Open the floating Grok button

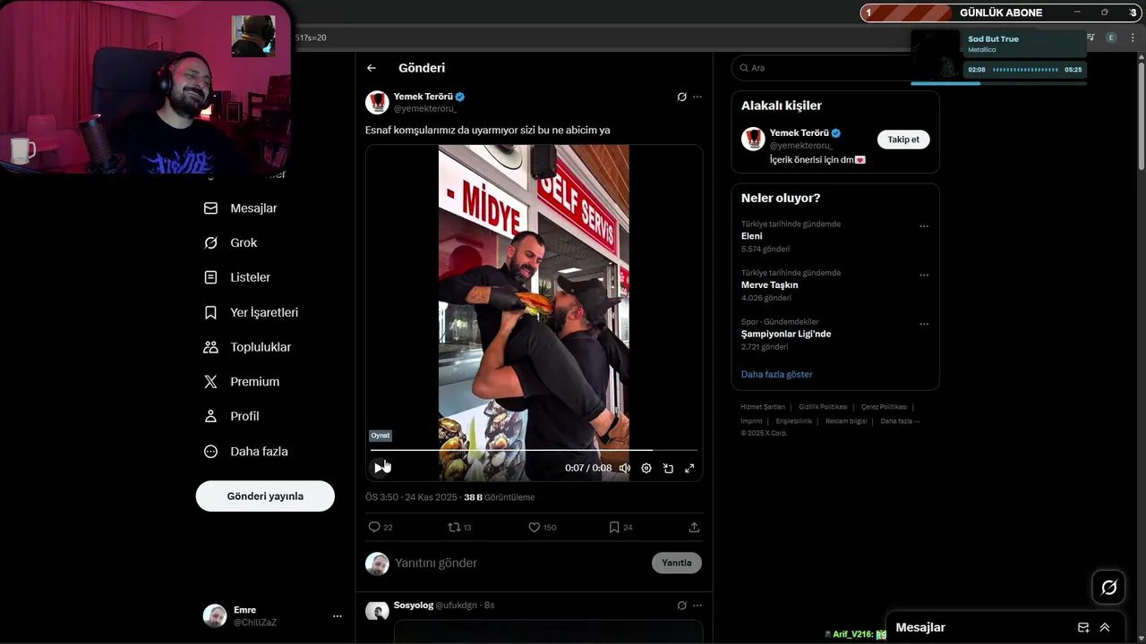[x=1108, y=588]
